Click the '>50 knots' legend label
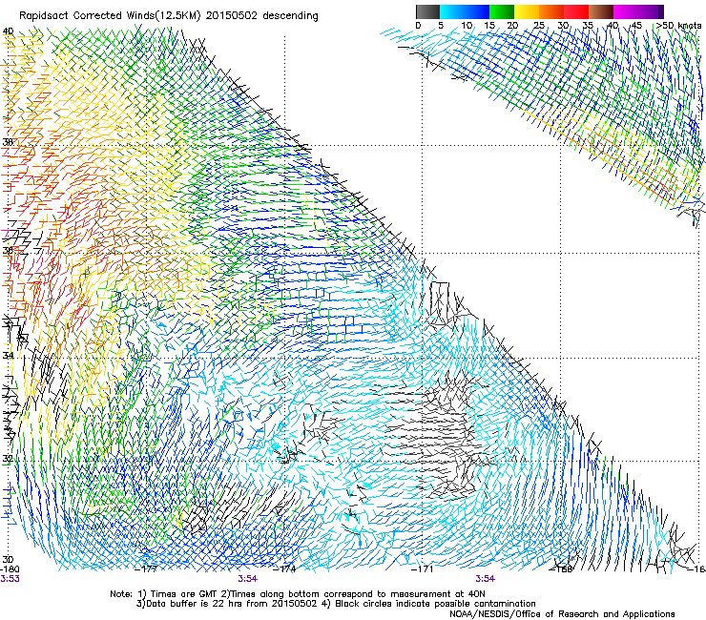The image size is (706, 620). 678,26
